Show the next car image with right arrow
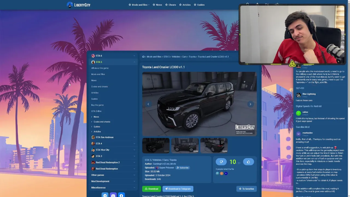The image size is (350, 197). click(x=250, y=104)
